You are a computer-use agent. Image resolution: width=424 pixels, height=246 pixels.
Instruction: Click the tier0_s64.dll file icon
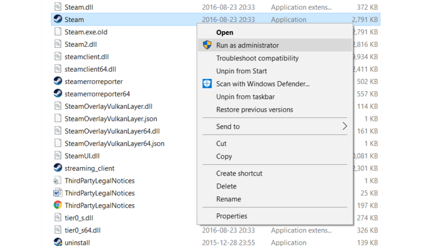[58, 230]
